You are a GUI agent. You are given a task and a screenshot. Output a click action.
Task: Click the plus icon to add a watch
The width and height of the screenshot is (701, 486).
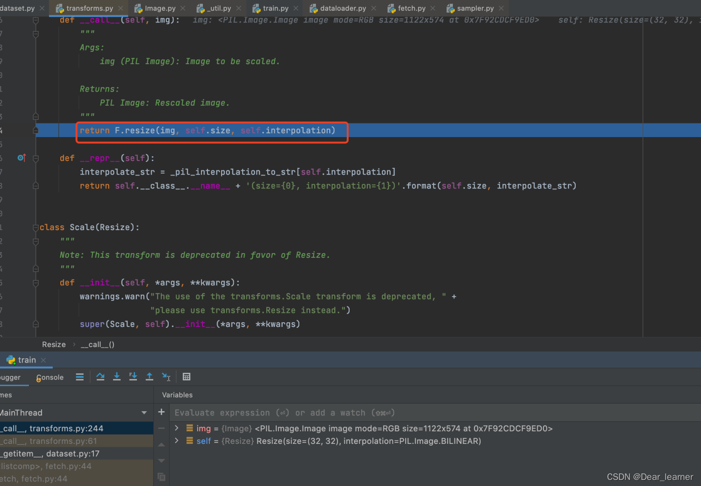tap(161, 412)
